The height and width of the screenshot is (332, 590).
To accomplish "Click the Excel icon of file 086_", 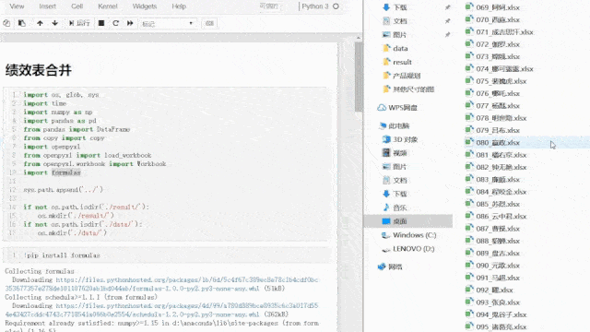I will 469,216.
